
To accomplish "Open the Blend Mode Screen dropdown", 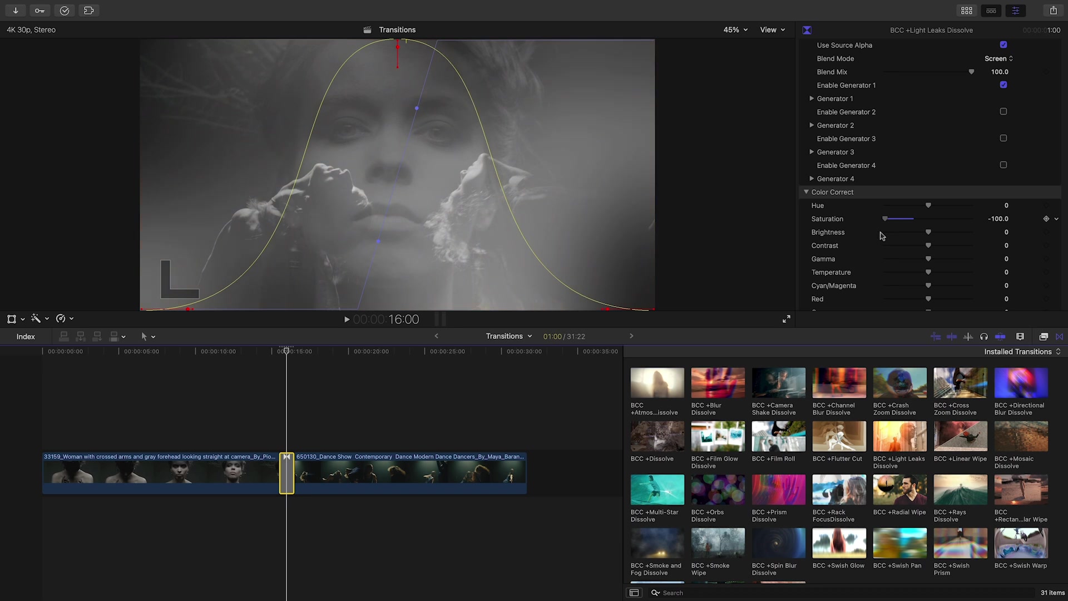I will point(998,58).
